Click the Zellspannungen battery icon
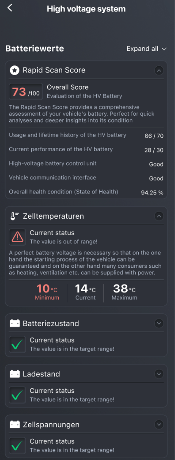The image size is (175, 460). [14, 425]
